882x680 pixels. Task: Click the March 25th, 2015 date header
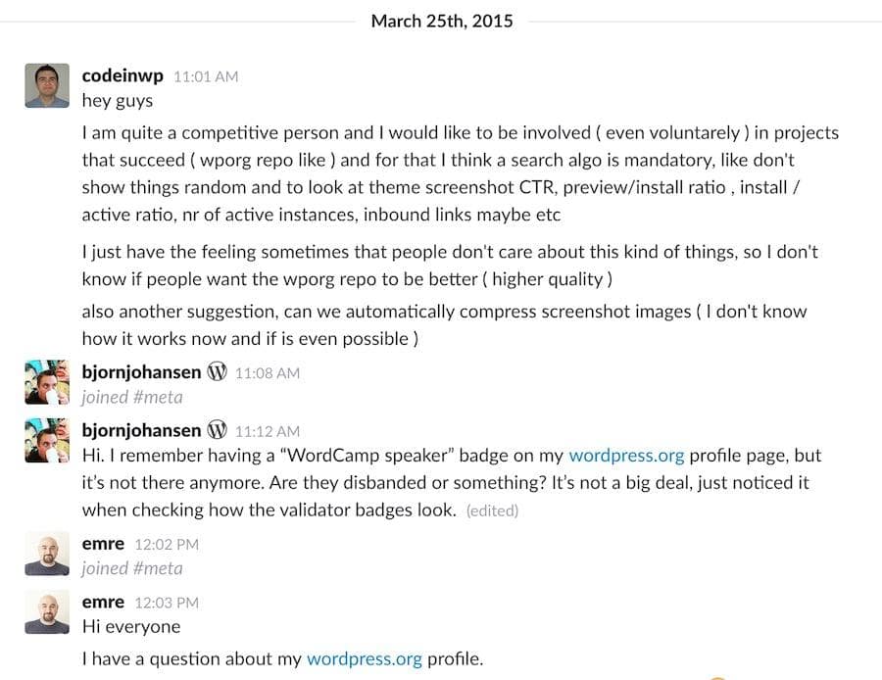coord(442,21)
